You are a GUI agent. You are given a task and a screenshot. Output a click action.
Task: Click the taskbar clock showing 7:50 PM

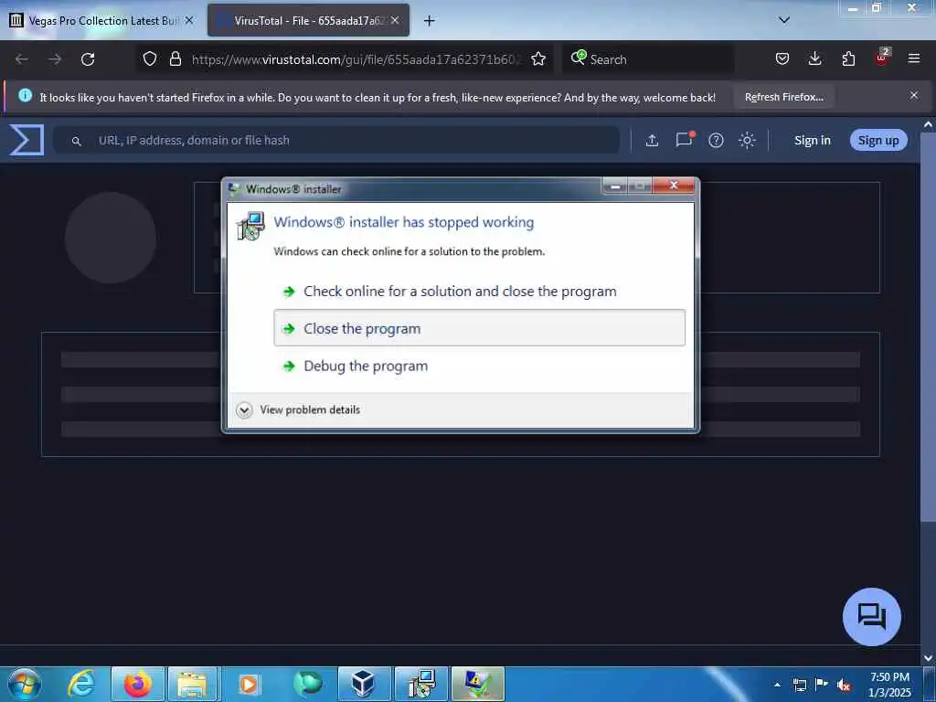coord(889,685)
